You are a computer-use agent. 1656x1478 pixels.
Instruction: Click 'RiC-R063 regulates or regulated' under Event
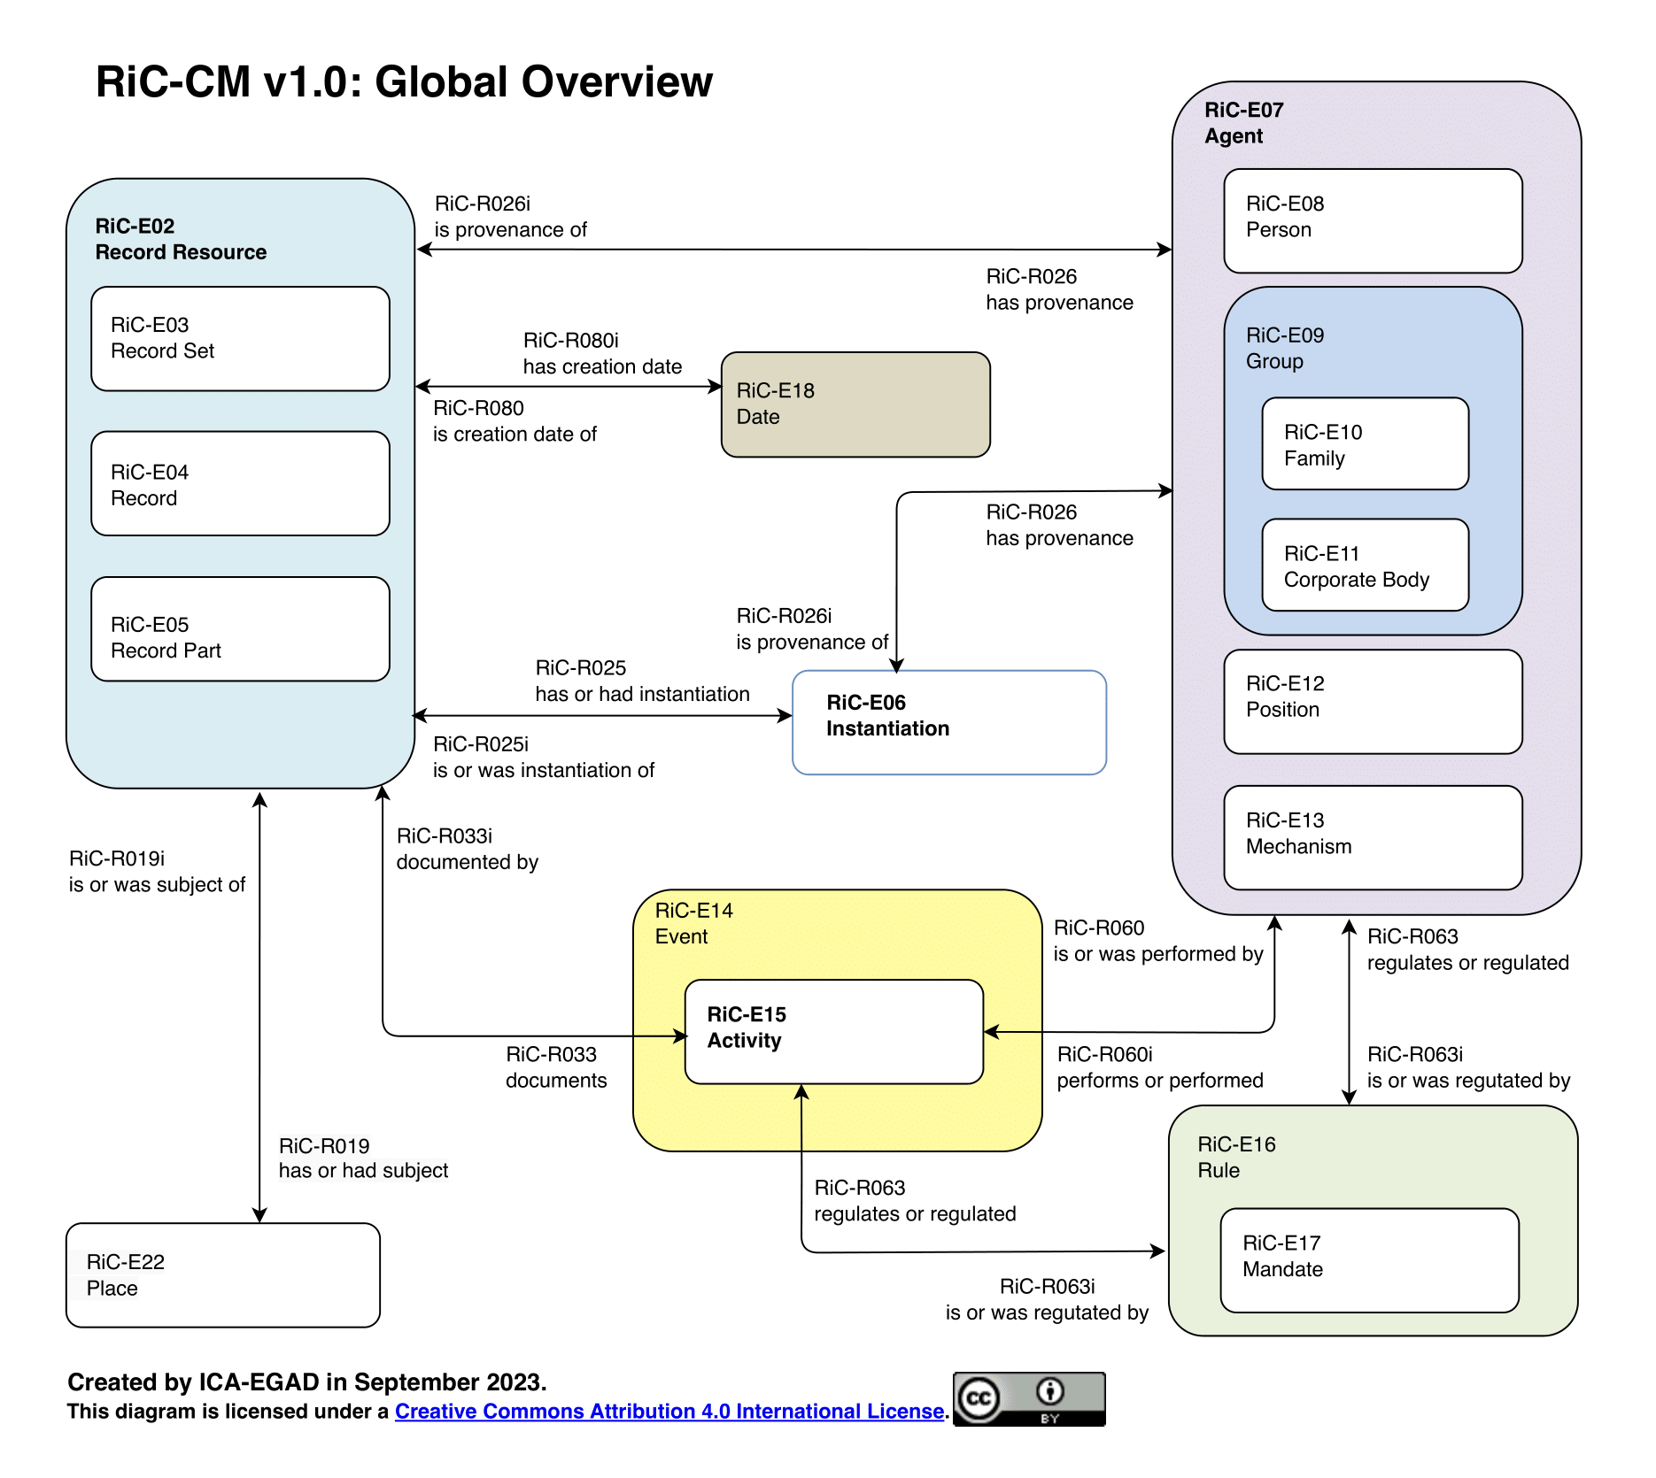click(915, 1200)
